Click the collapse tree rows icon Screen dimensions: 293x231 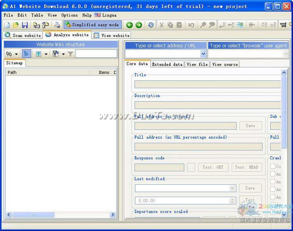pos(222,25)
